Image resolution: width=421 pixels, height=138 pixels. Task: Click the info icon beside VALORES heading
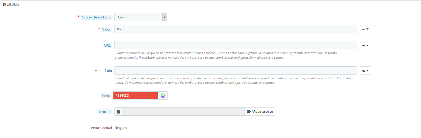[x=4, y=4]
